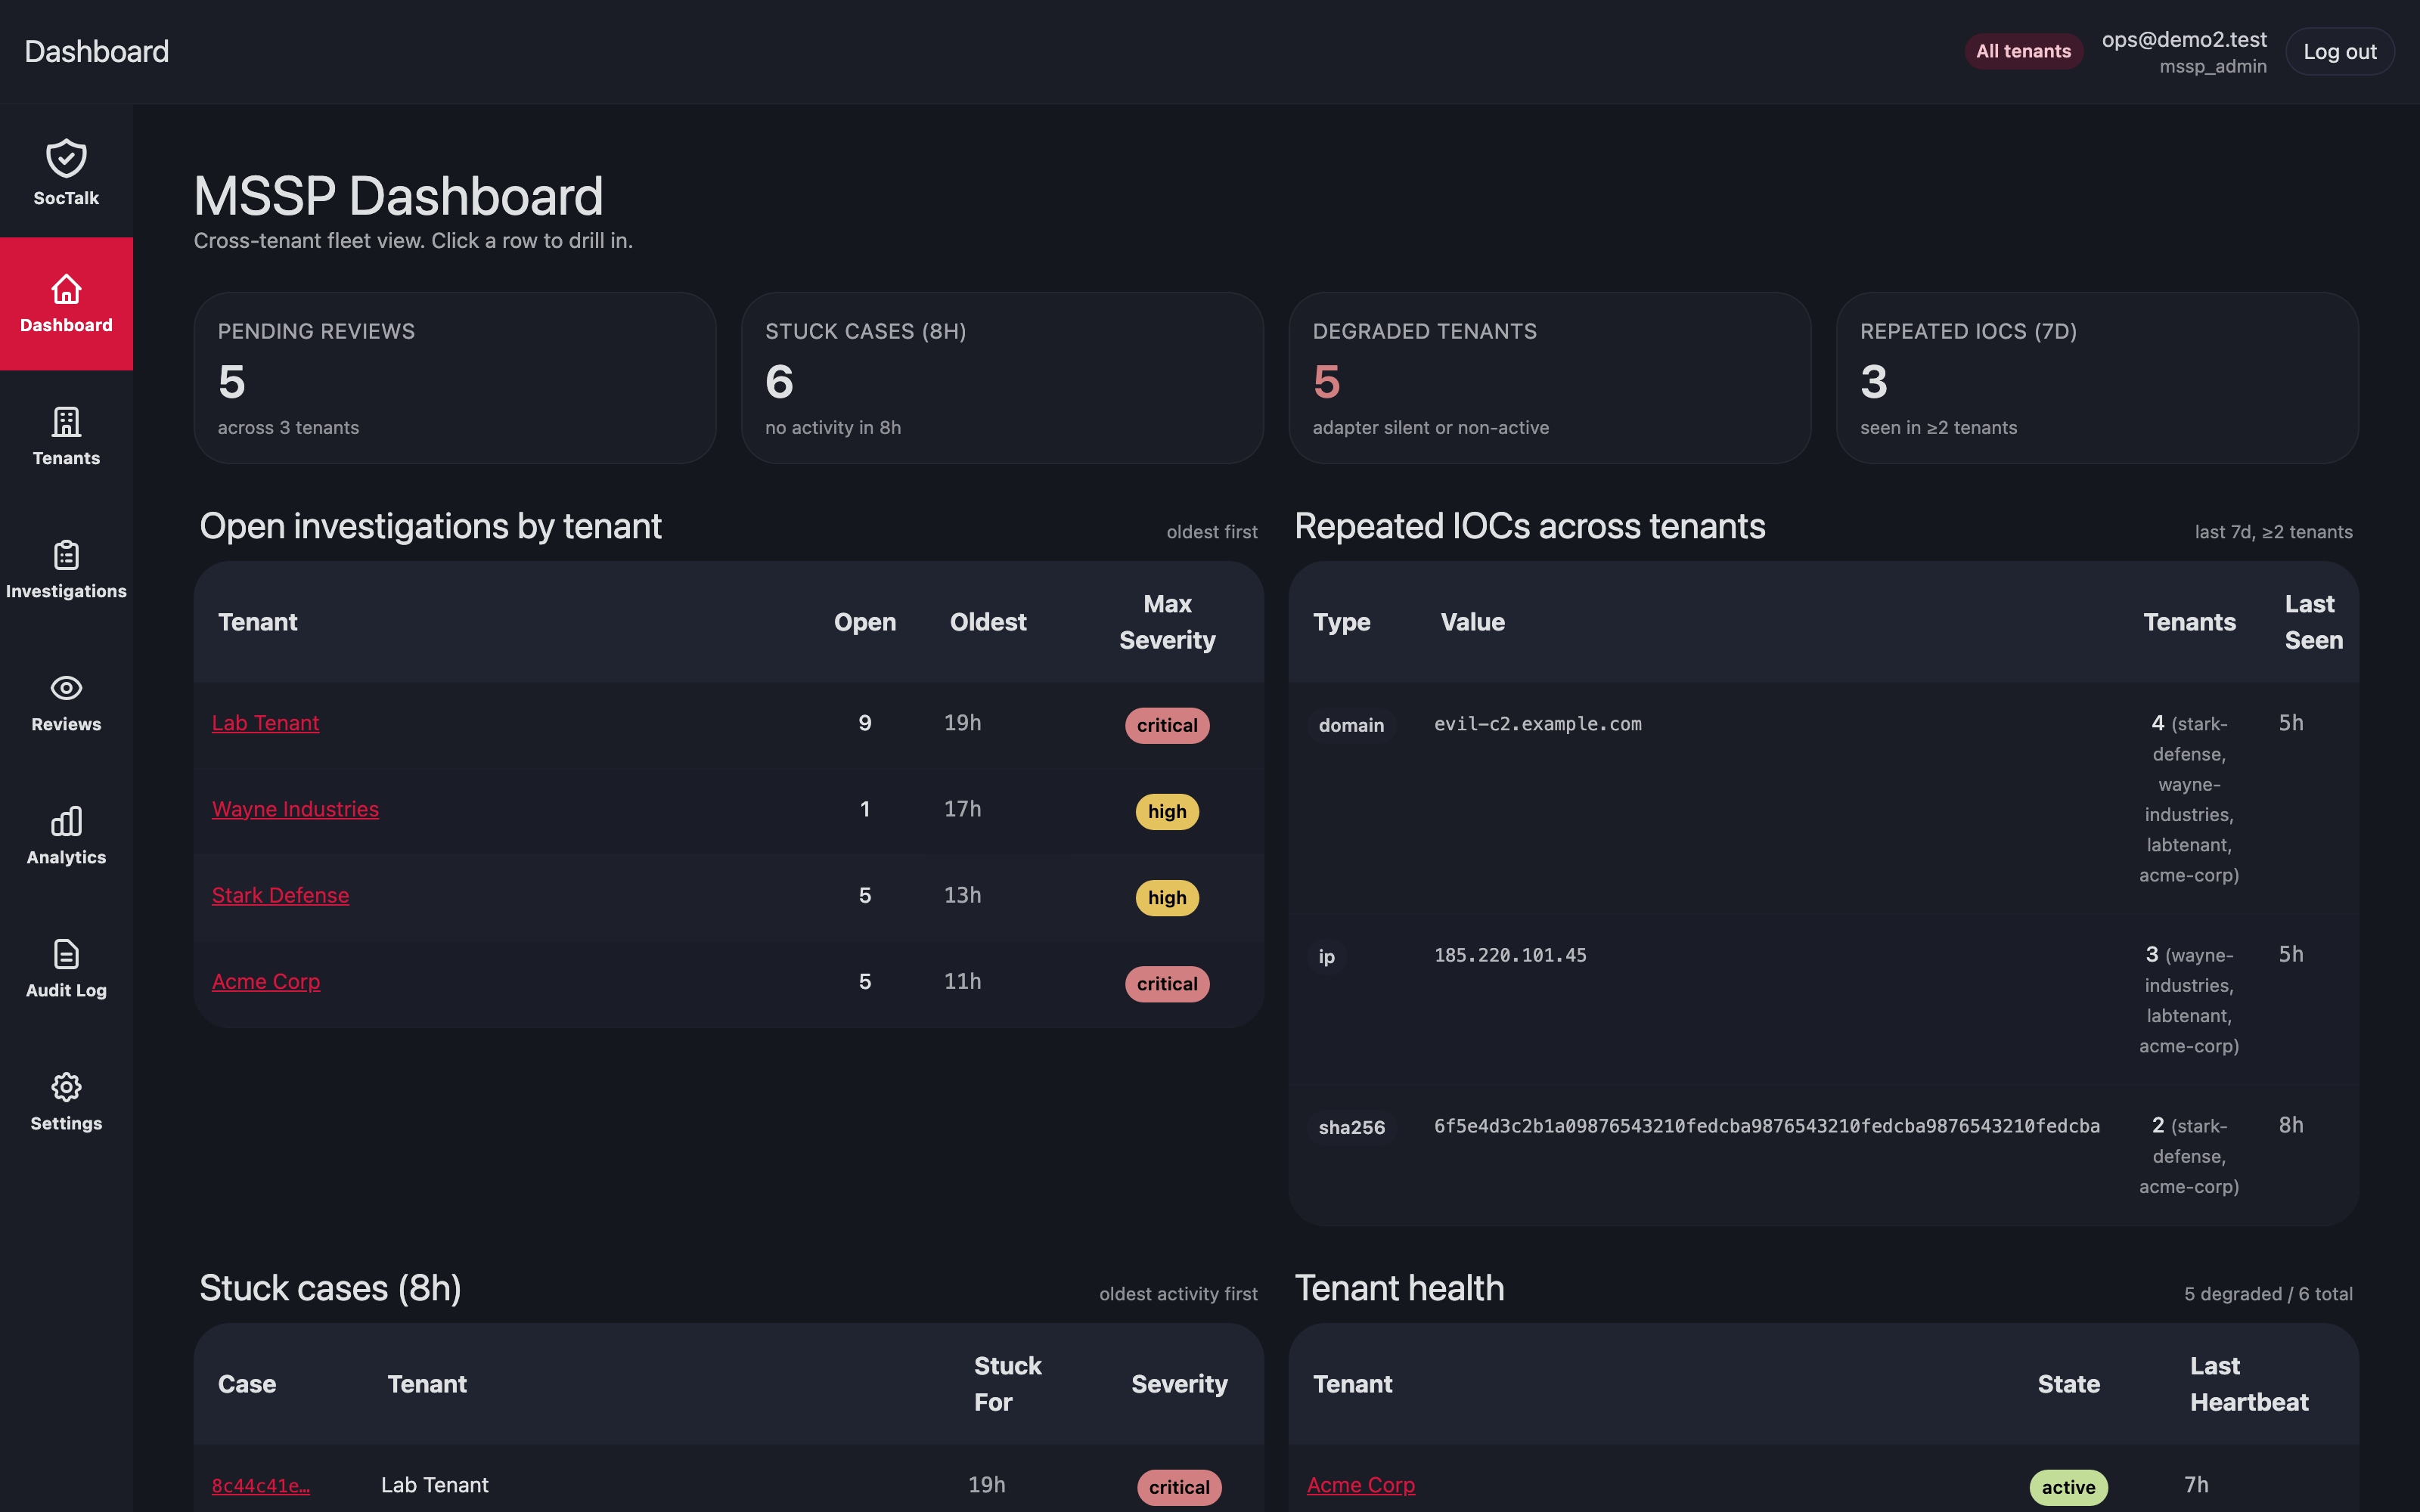This screenshot has width=2420, height=1512.
Task: Click the Stuck Cases (8H) summary card
Action: tap(1002, 378)
